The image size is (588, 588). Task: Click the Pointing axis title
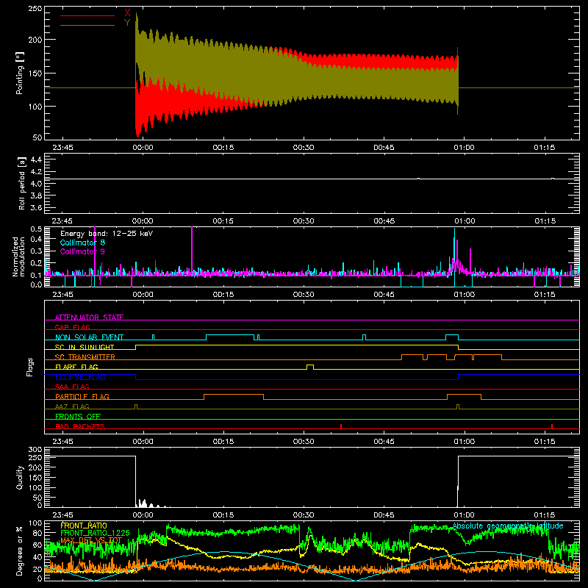pos(19,73)
